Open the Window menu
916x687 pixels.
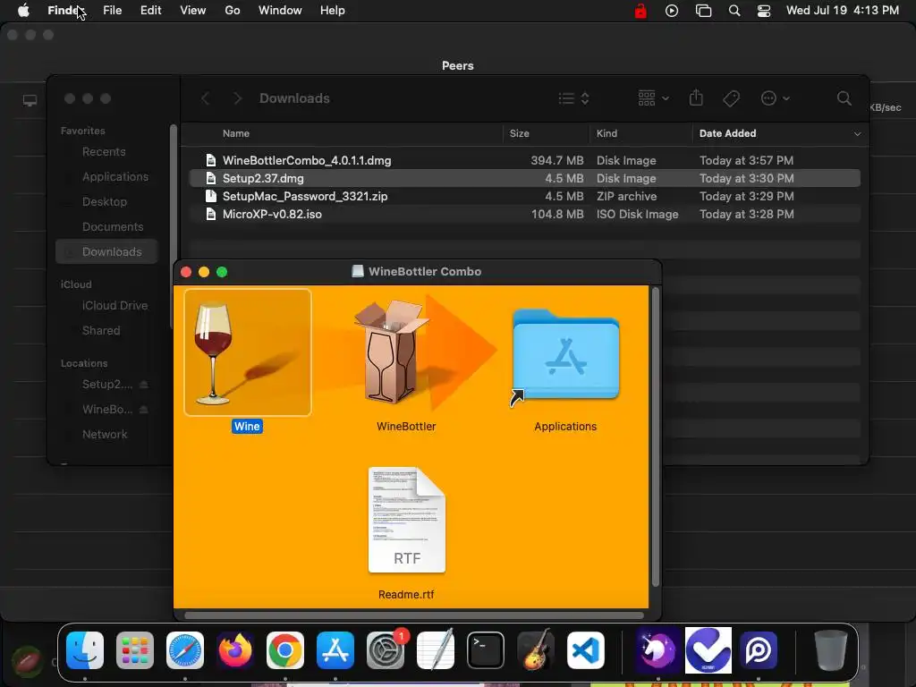click(x=280, y=11)
